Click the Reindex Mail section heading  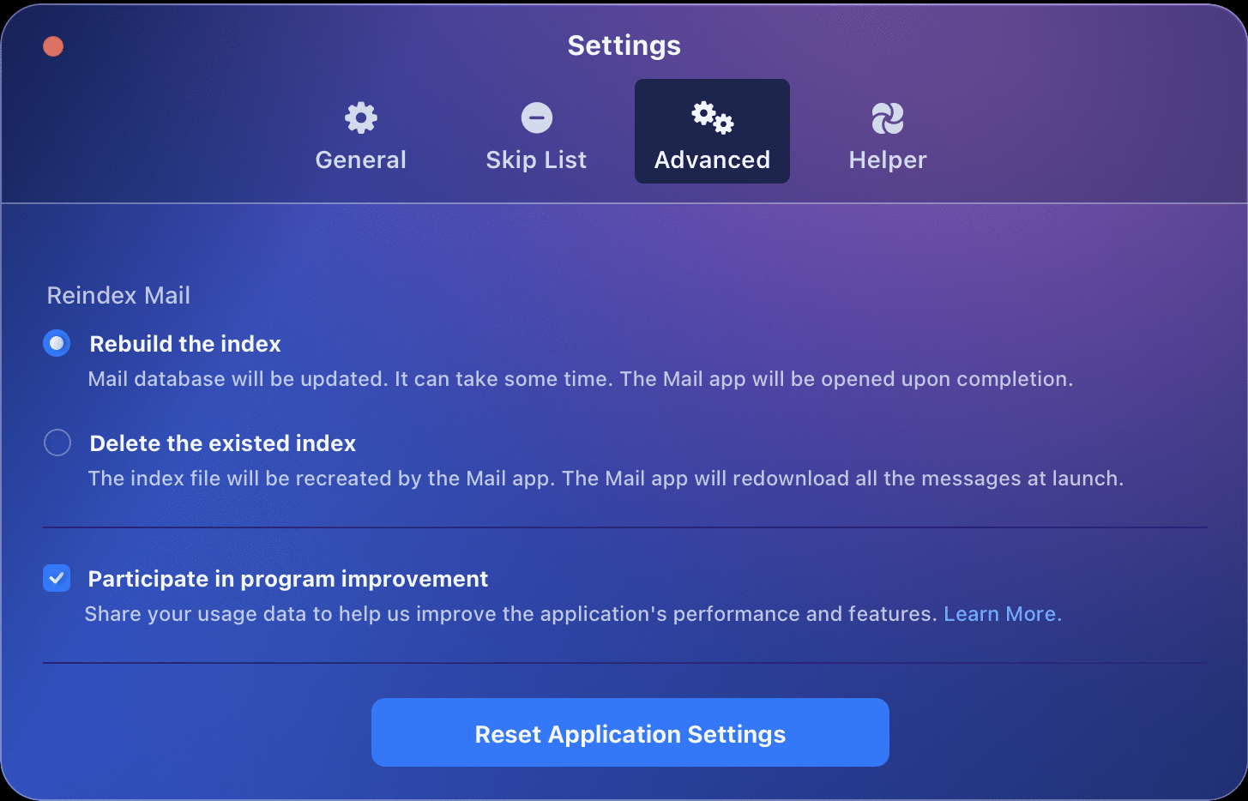pyautogui.click(x=118, y=295)
